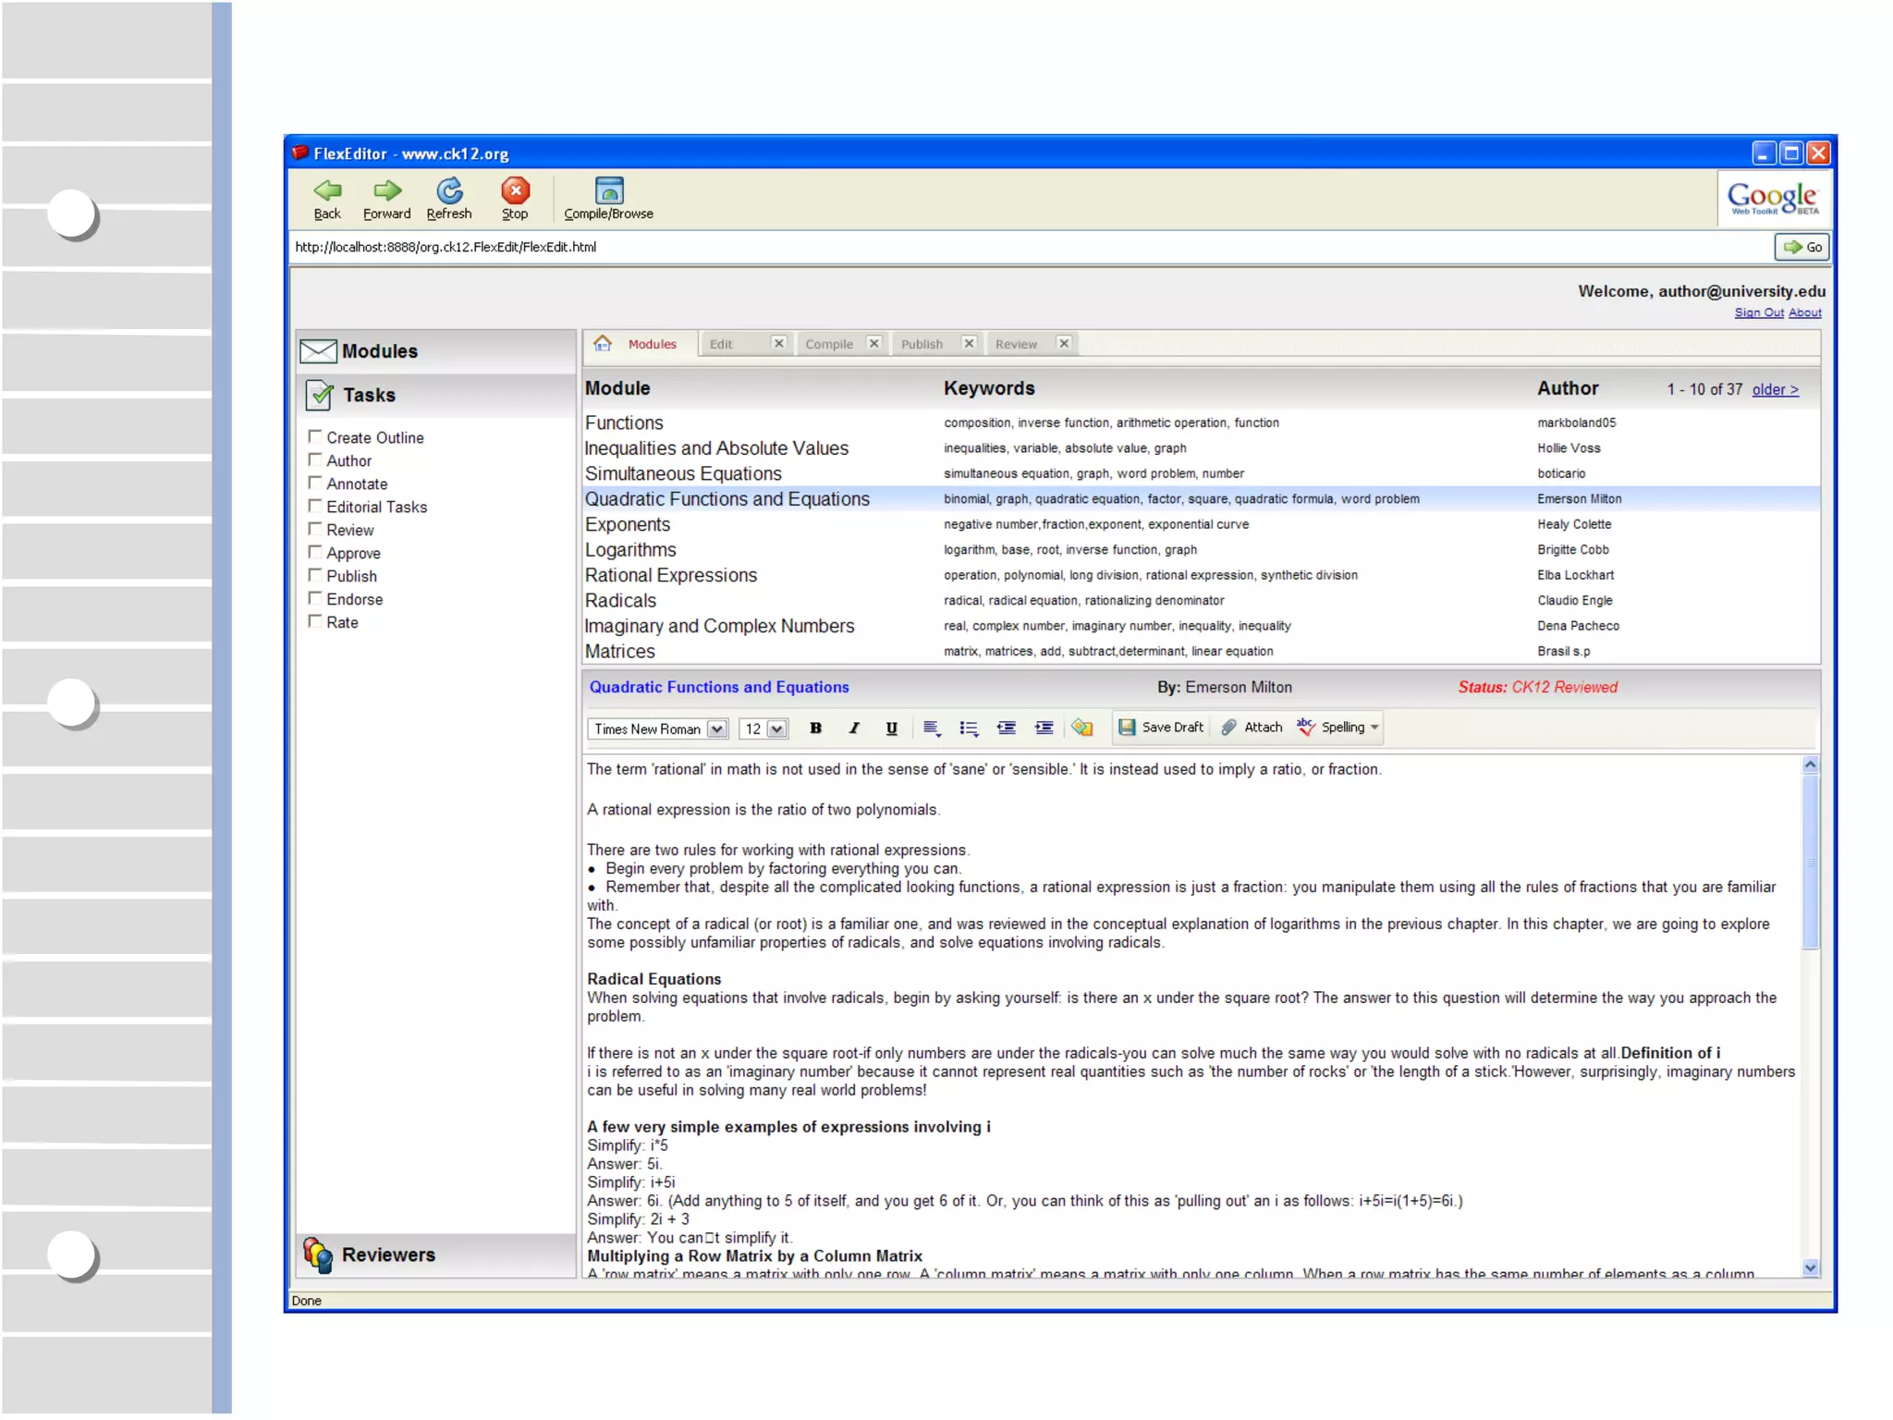The height and width of the screenshot is (1420, 1893).
Task: Enable the Editorial Tasks checkbox
Action: (x=315, y=506)
